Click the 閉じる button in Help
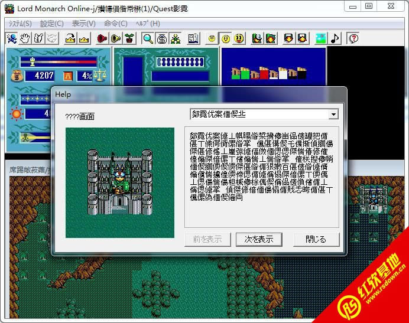The width and height of the screenshot is (409, 323). pos(316,239)
